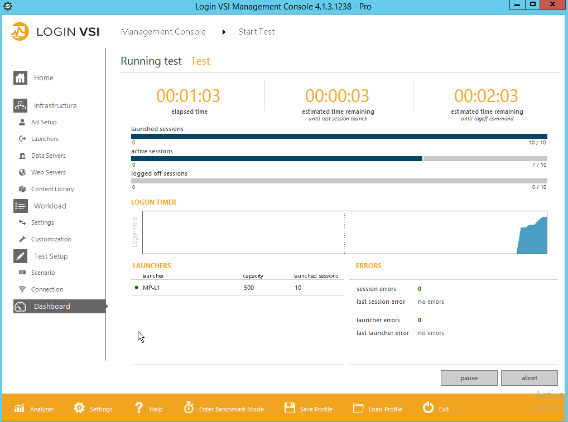Click Load Profile
This screenshot has height=422, width=568.
pyautogui.click(x=378, y=408)
